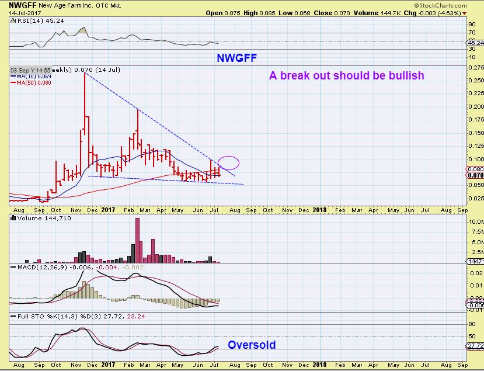Click the purple breakout circle on price chart

[x=228, y=162]
